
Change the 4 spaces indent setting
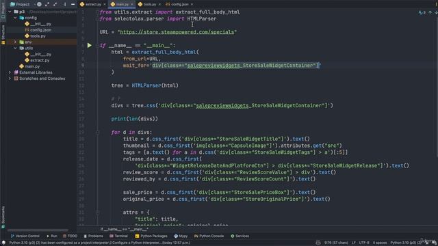coord(380,243)
